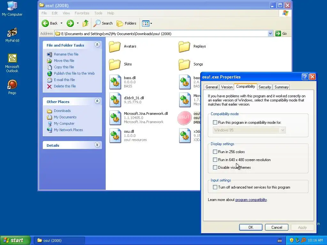The width and height of the screenshot is (327, 245).
Task: Click Publish this file to the Web
Action: [74, 73]
